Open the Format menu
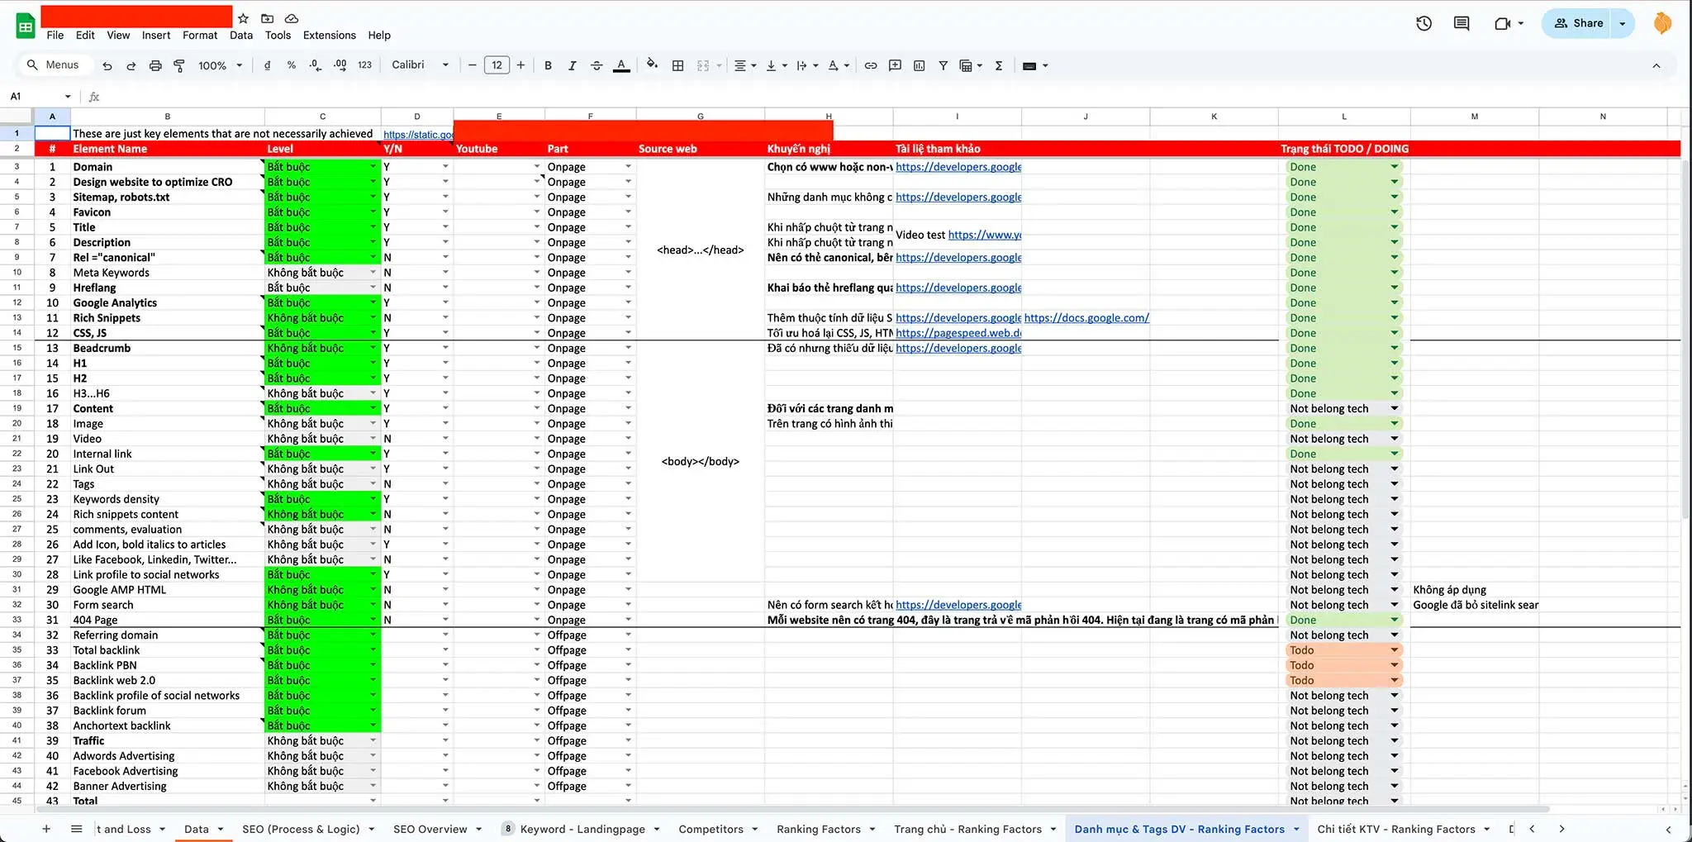Screen dimensions: 1692x842 pos(200,36)
